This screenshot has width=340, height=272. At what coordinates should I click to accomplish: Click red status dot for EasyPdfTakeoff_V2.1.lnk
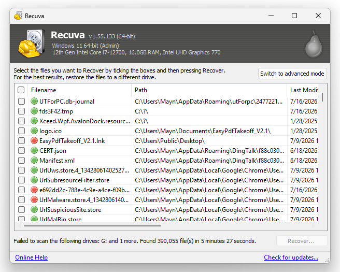click(34, 140)
